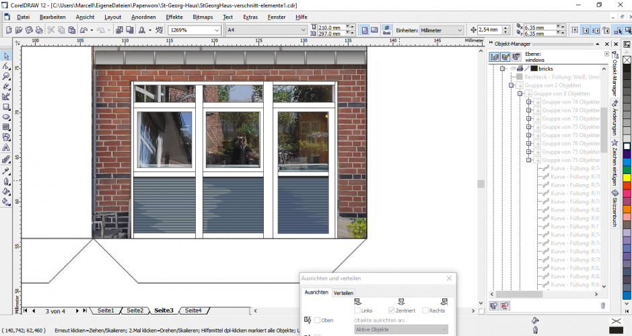Open the Bitmaps menu
The image size is (632, 336).
click(x=203, y=17)
